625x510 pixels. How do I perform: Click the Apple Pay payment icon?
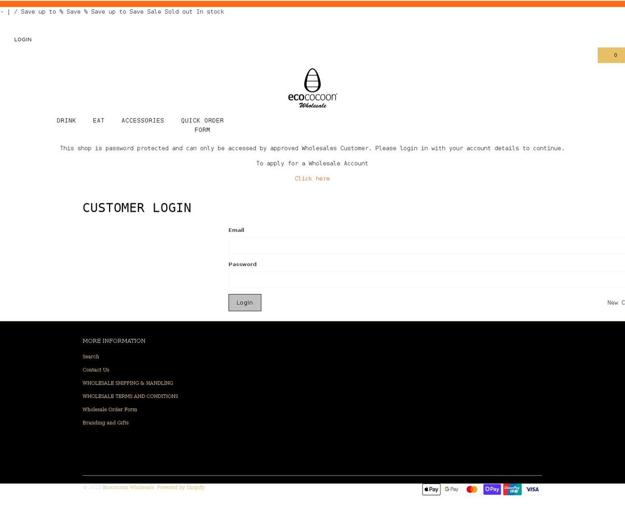click(431, 489)
